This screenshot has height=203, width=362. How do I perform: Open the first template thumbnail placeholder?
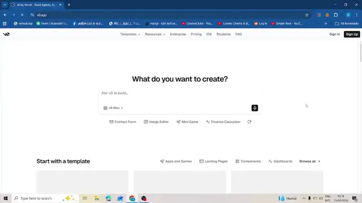(x=83, y=182)
